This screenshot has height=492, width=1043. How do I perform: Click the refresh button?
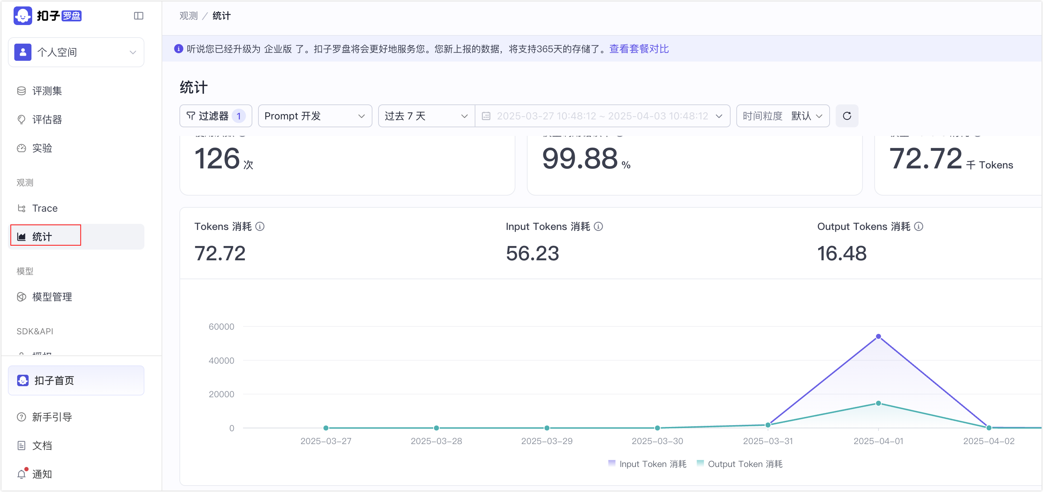847,116
